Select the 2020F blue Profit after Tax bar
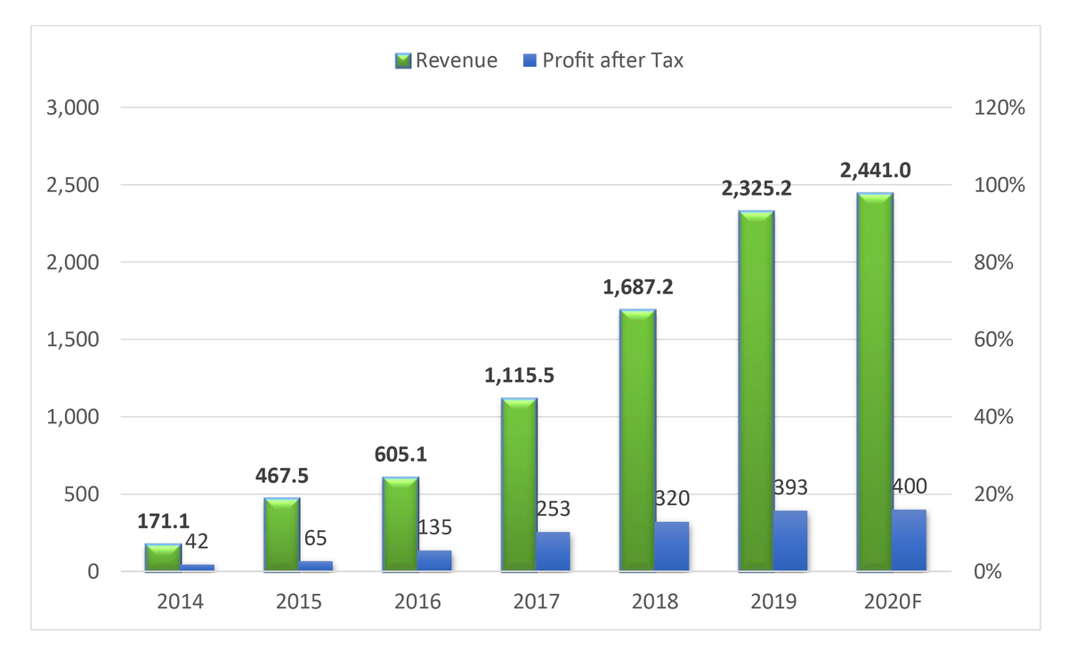This screenshot has height=659, width=1068. point(908,540)
